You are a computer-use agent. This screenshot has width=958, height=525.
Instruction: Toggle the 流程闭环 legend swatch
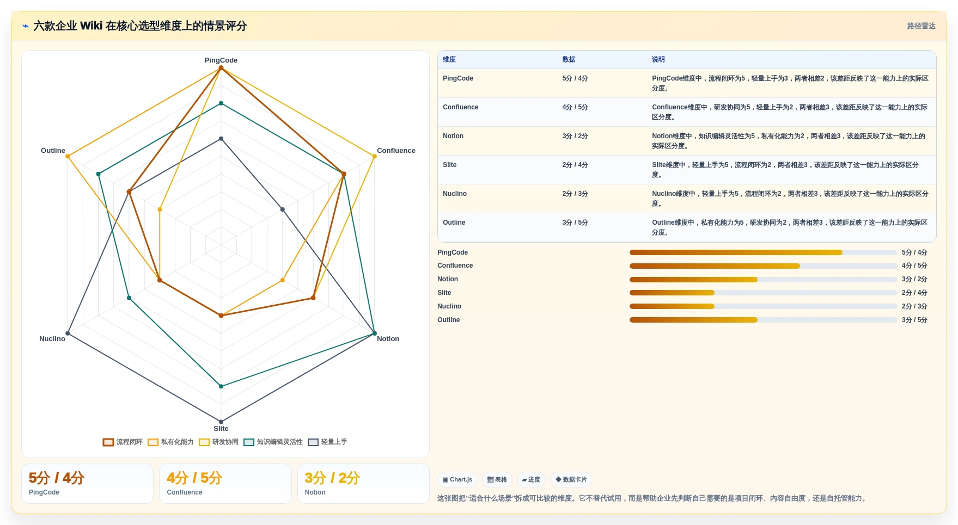point(108,442)
